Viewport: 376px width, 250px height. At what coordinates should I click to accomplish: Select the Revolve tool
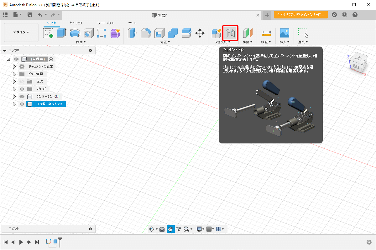75,33
